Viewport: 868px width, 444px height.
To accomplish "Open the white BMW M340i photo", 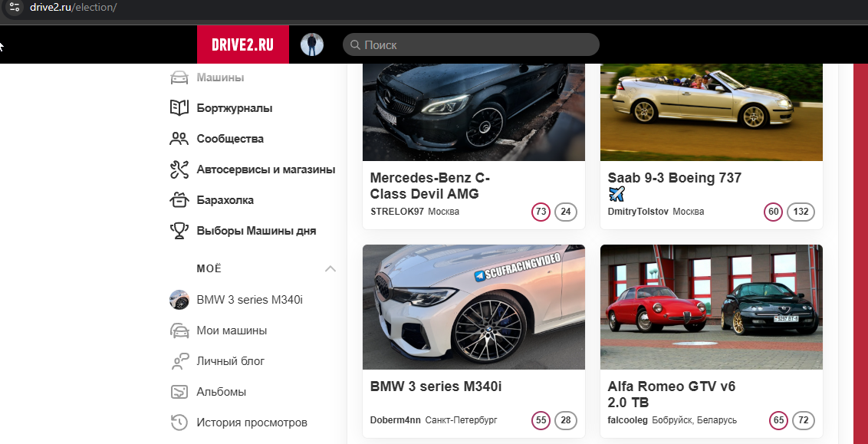I will [473, 308].
